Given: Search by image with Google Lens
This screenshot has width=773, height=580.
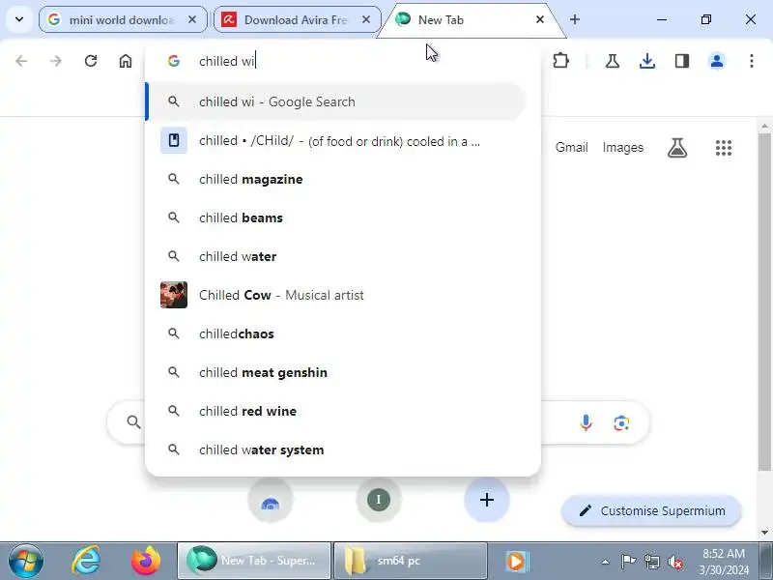Looking at the screenshot, I should coord(621,423).
